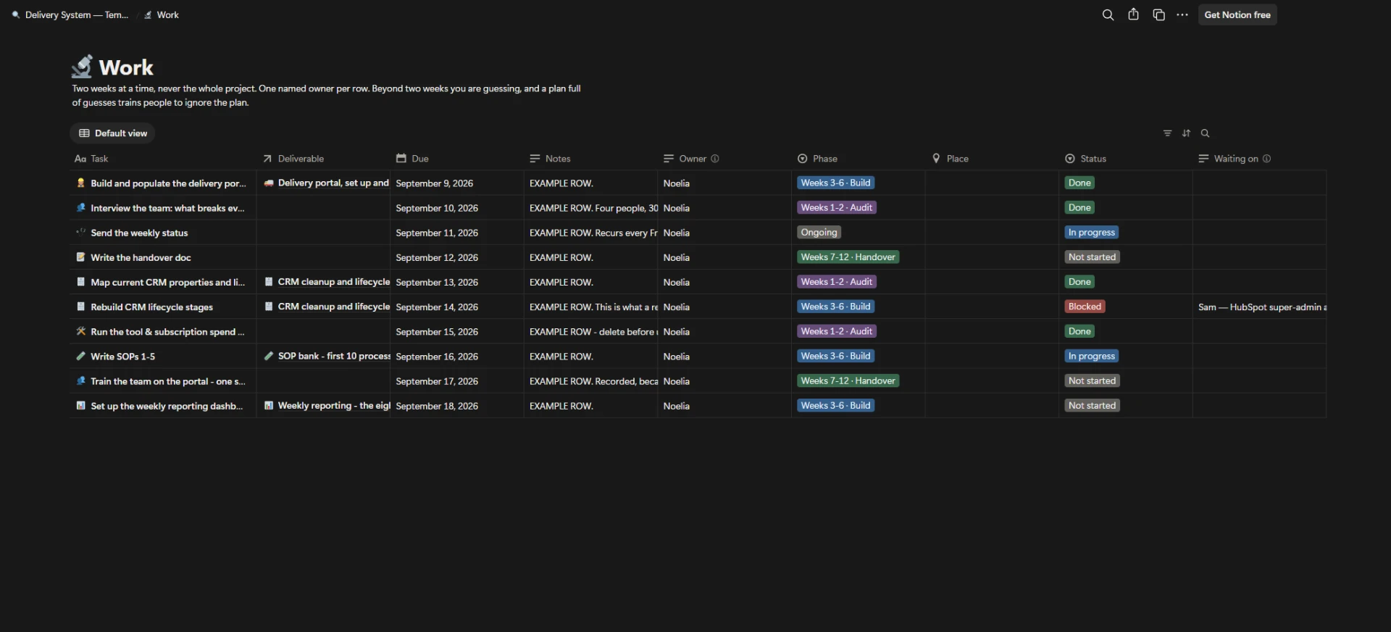Click the Ongoing phase tag
Screen dimensions: 1391x632
(x=819, y=233)
